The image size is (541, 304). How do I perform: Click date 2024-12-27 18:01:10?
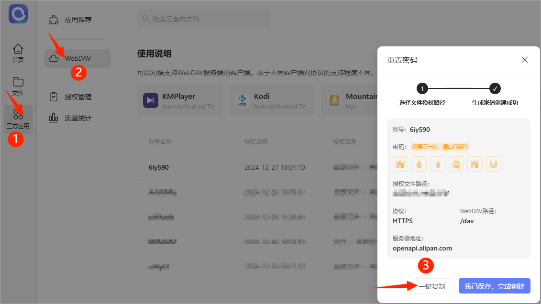(275, 167)
